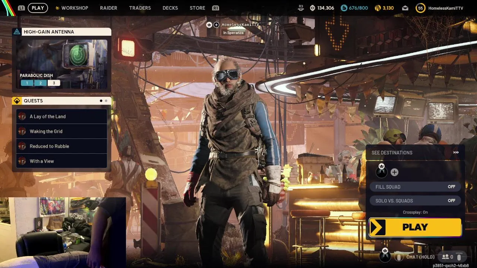The image size is (477, 268).
Task: Expand See Destinations panel
Action: click(416, 153)
